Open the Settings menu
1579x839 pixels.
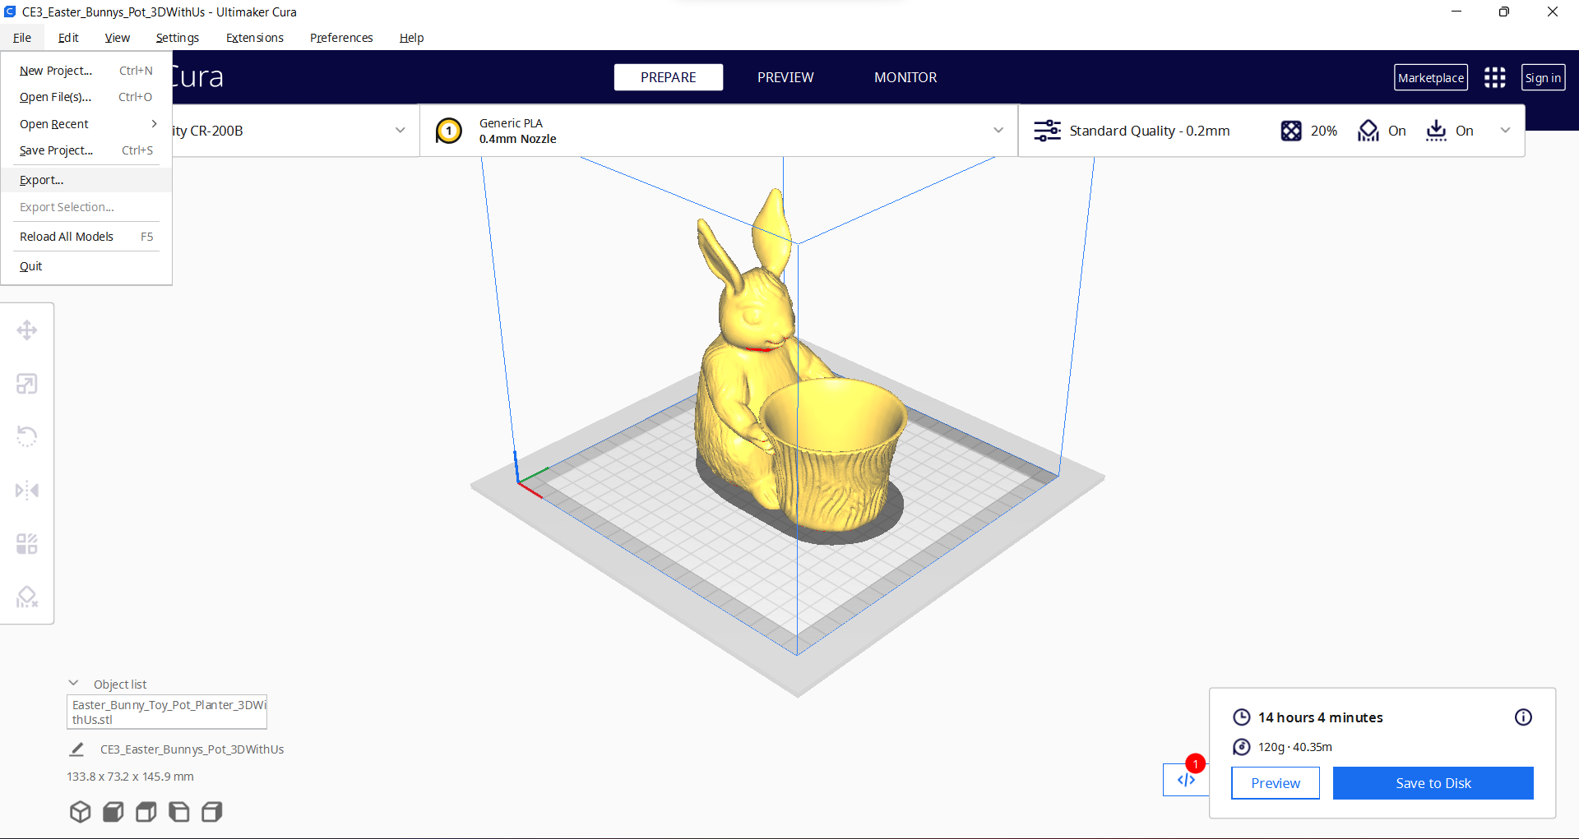pos(178,38)
